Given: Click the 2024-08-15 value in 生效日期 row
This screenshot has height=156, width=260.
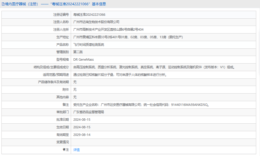Looking at the screenshot, I should coord(82,127).
